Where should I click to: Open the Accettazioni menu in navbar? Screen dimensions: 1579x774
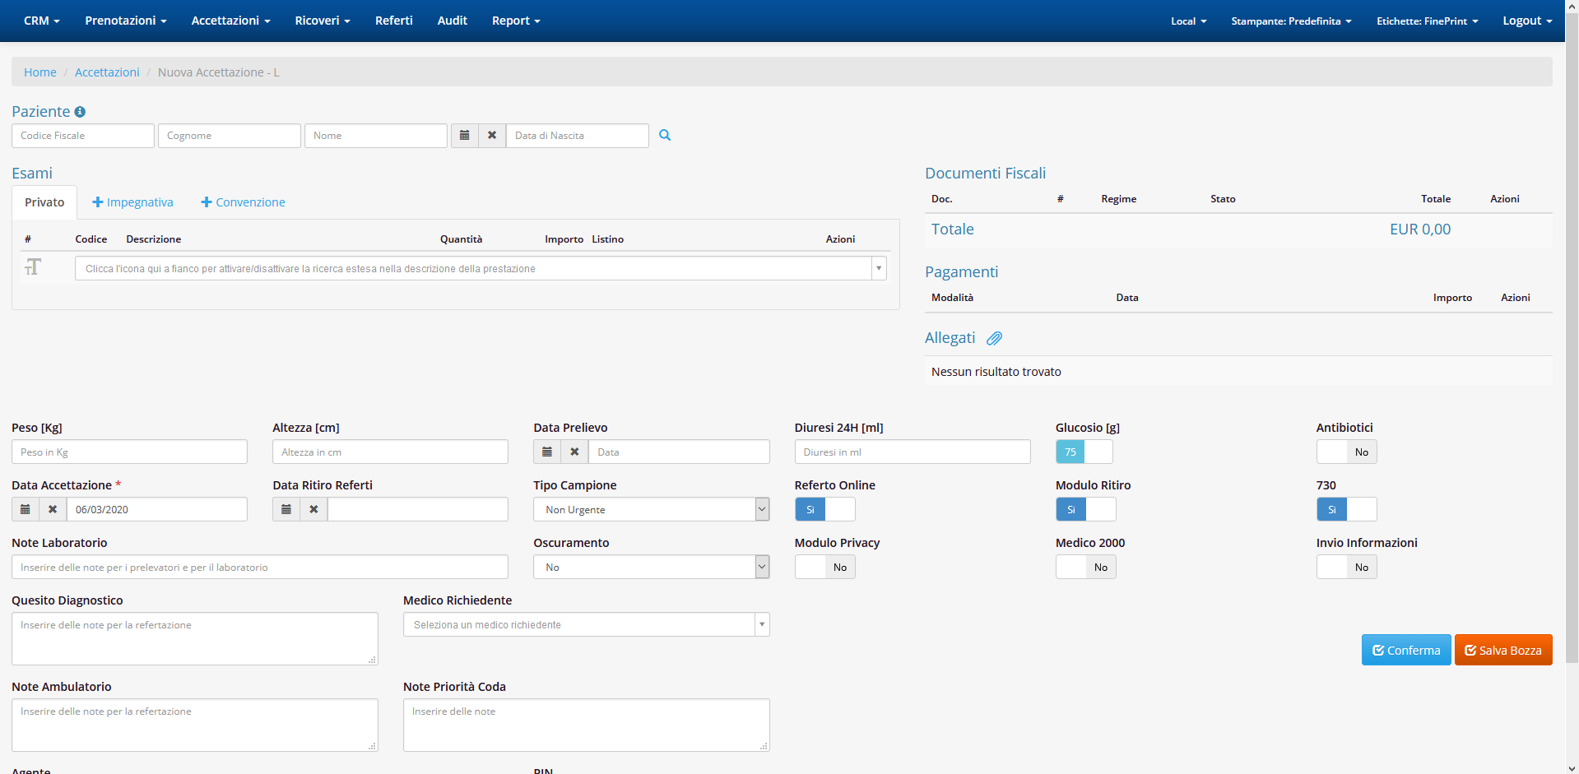(230, 21)
